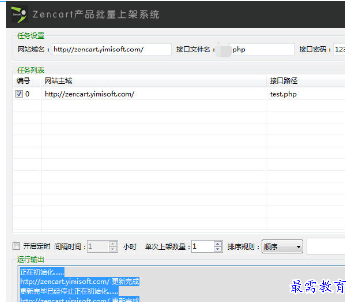Click the Zencart logo icon
The height and width of the screenshot is (302, 350).
tap(20, 15)
